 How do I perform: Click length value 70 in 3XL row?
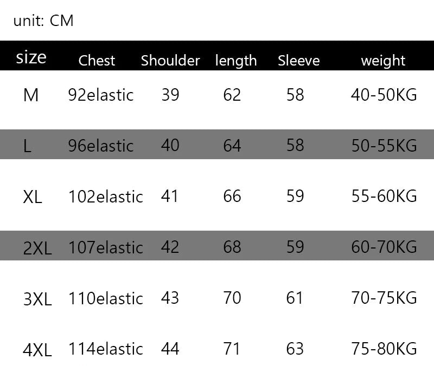(x=232, y=298)
